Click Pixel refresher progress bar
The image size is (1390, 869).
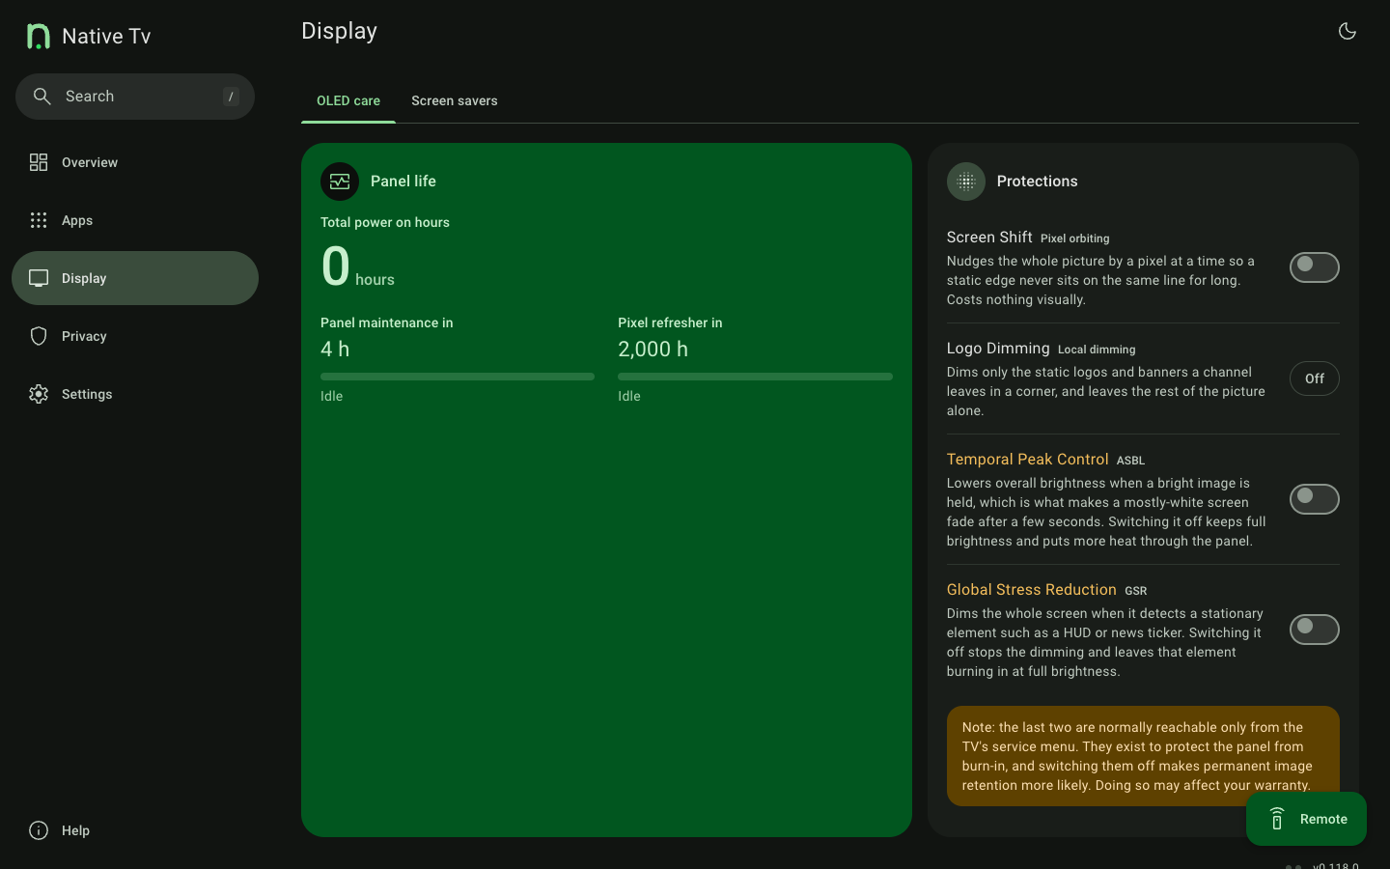click(x=755, y=377)
